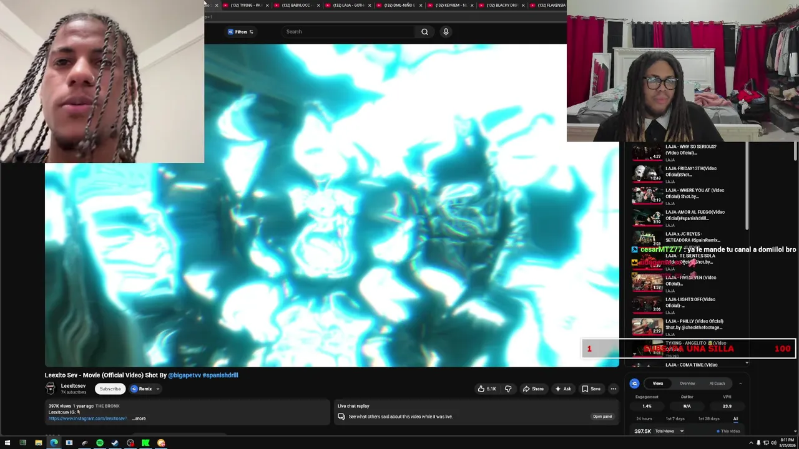Screen dimensions: 799x449
Task: Select the 24 hours time range
Action: (x=644, y=419)
